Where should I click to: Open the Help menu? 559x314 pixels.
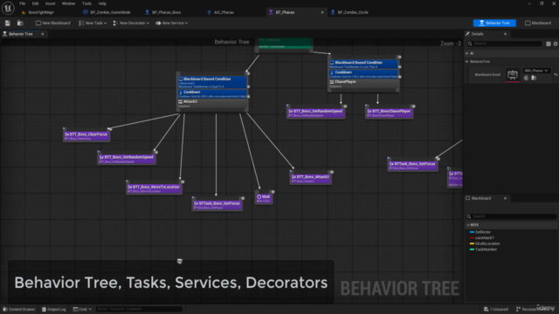point(102,3)
